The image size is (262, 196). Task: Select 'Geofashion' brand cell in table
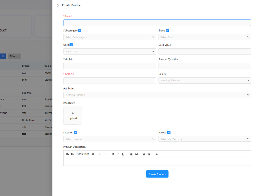pyautogui.click(x=28, y=120)
